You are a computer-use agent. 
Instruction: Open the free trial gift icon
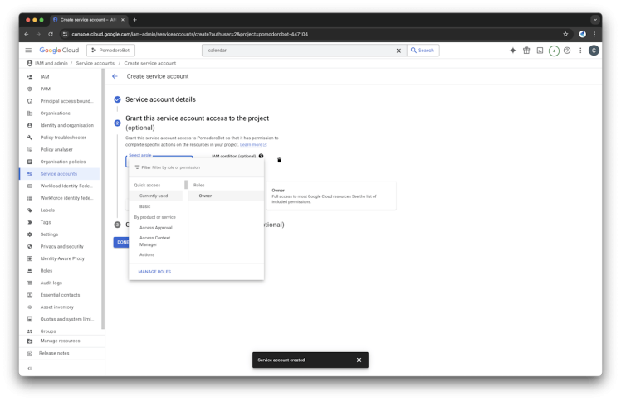click(526, 51)
